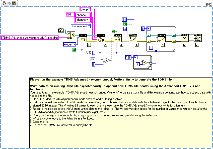
Task: Click the teal down-arrow shift register
Action: [x=149, y=35]
